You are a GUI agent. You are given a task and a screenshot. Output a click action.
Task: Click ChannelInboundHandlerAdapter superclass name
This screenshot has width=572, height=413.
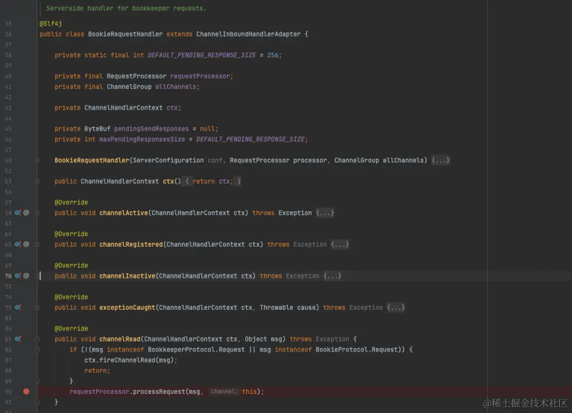[x=248, y=34]
